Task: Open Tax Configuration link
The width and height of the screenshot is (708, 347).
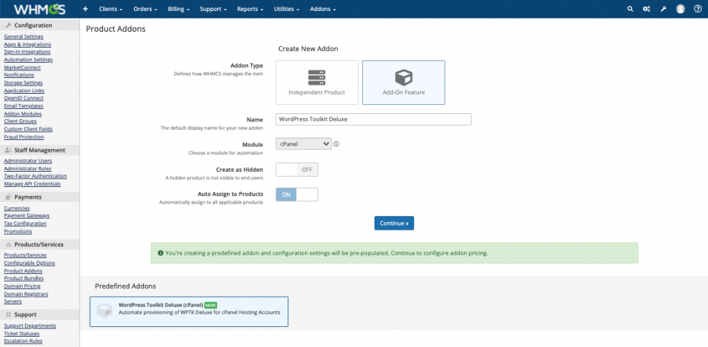Action: pyautogui.click(x=26, y=224)
